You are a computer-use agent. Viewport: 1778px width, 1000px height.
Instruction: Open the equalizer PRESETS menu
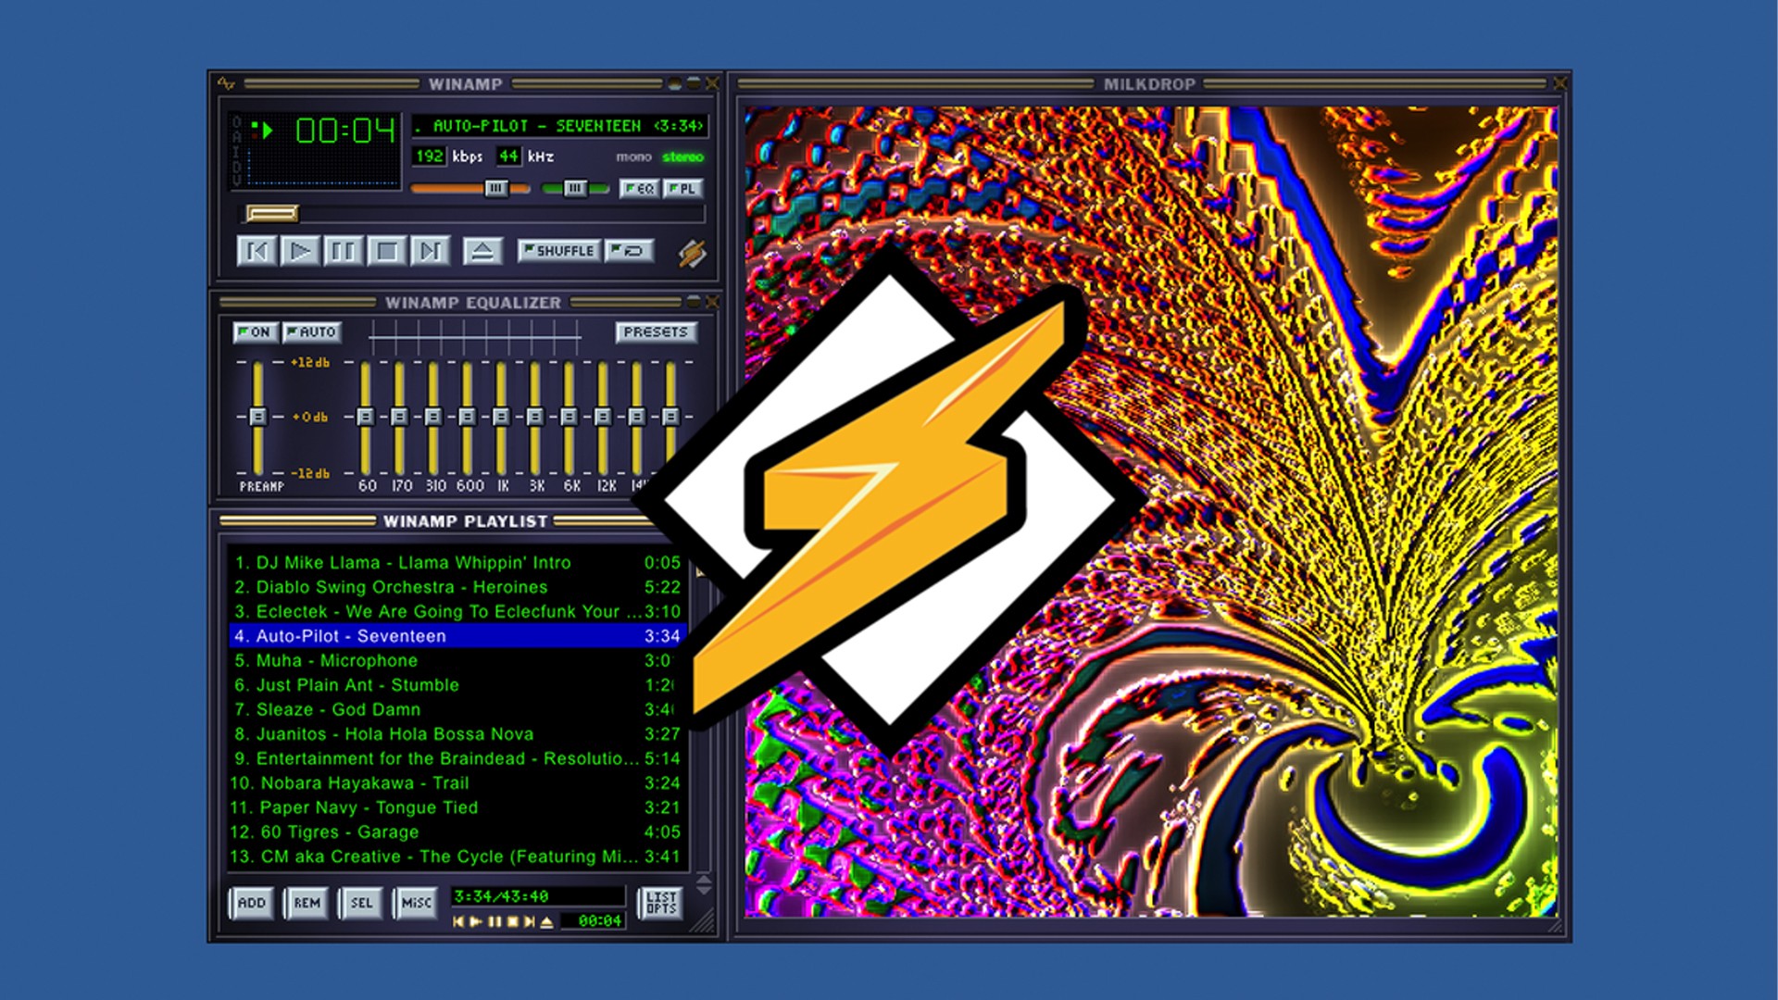(655, 332)
